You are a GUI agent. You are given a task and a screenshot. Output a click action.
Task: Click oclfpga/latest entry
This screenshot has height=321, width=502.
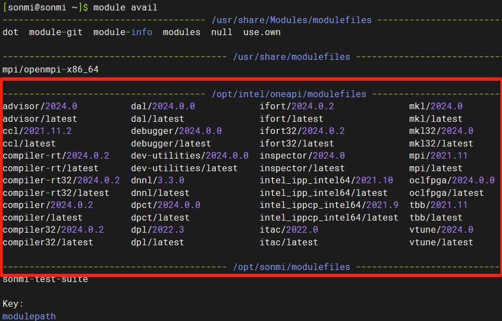pyautogui.click(x=447, y=193)
